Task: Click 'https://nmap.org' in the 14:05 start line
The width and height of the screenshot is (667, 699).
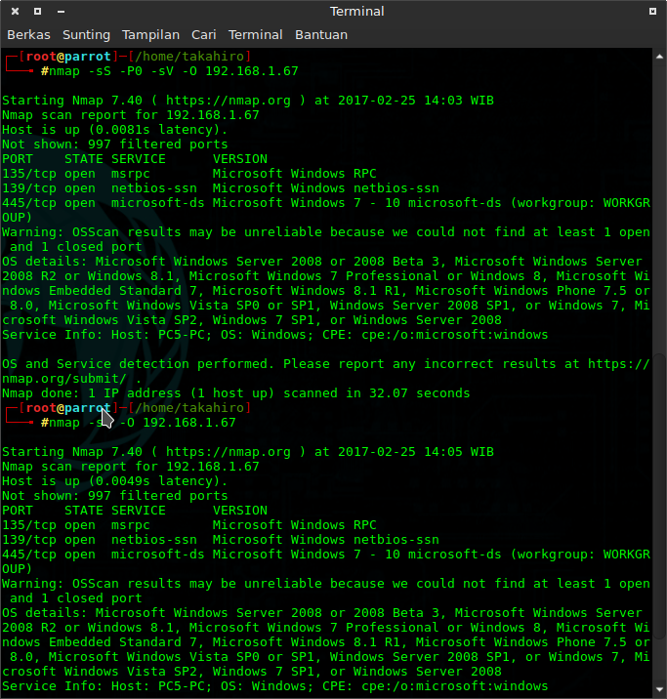Action: (x=229, y=452)
